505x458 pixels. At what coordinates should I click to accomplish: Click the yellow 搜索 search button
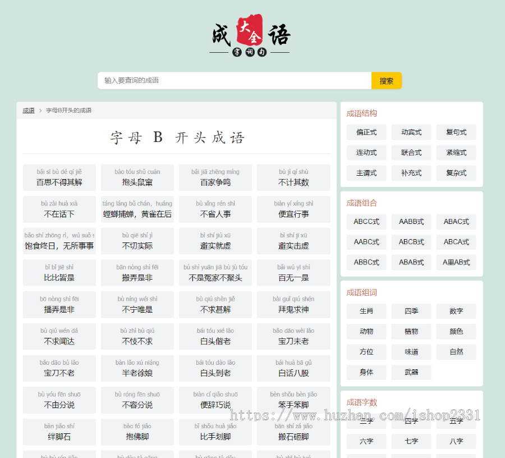(387, 80)
